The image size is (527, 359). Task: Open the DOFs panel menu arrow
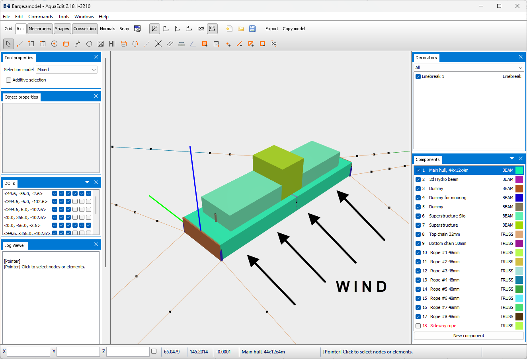87,182
